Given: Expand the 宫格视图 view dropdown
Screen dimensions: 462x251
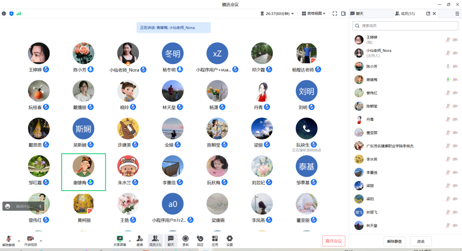Looking at the screenshot, I should (x=314, y=13).
